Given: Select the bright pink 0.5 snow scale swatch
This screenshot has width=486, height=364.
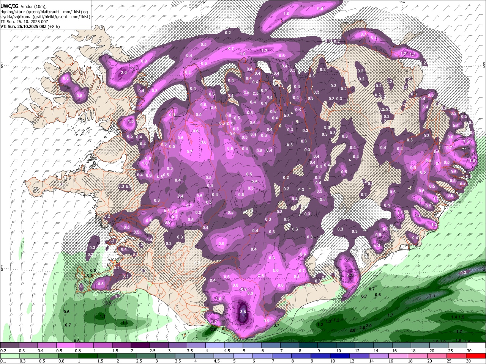Looking at the screenshot, I should click(x=65, y=345).
